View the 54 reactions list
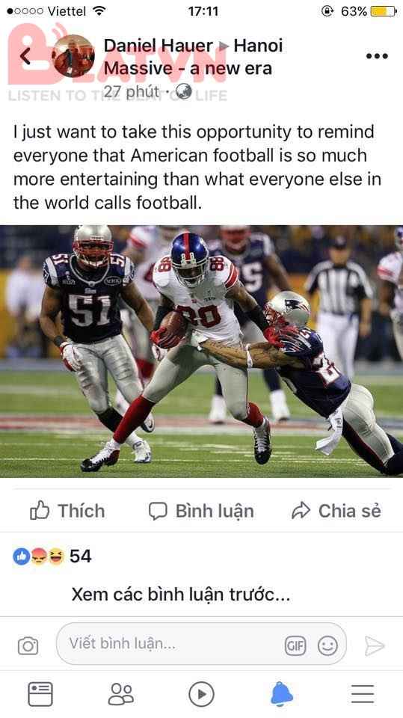Viewport: 403px width, 718px height. pos(52,556)
